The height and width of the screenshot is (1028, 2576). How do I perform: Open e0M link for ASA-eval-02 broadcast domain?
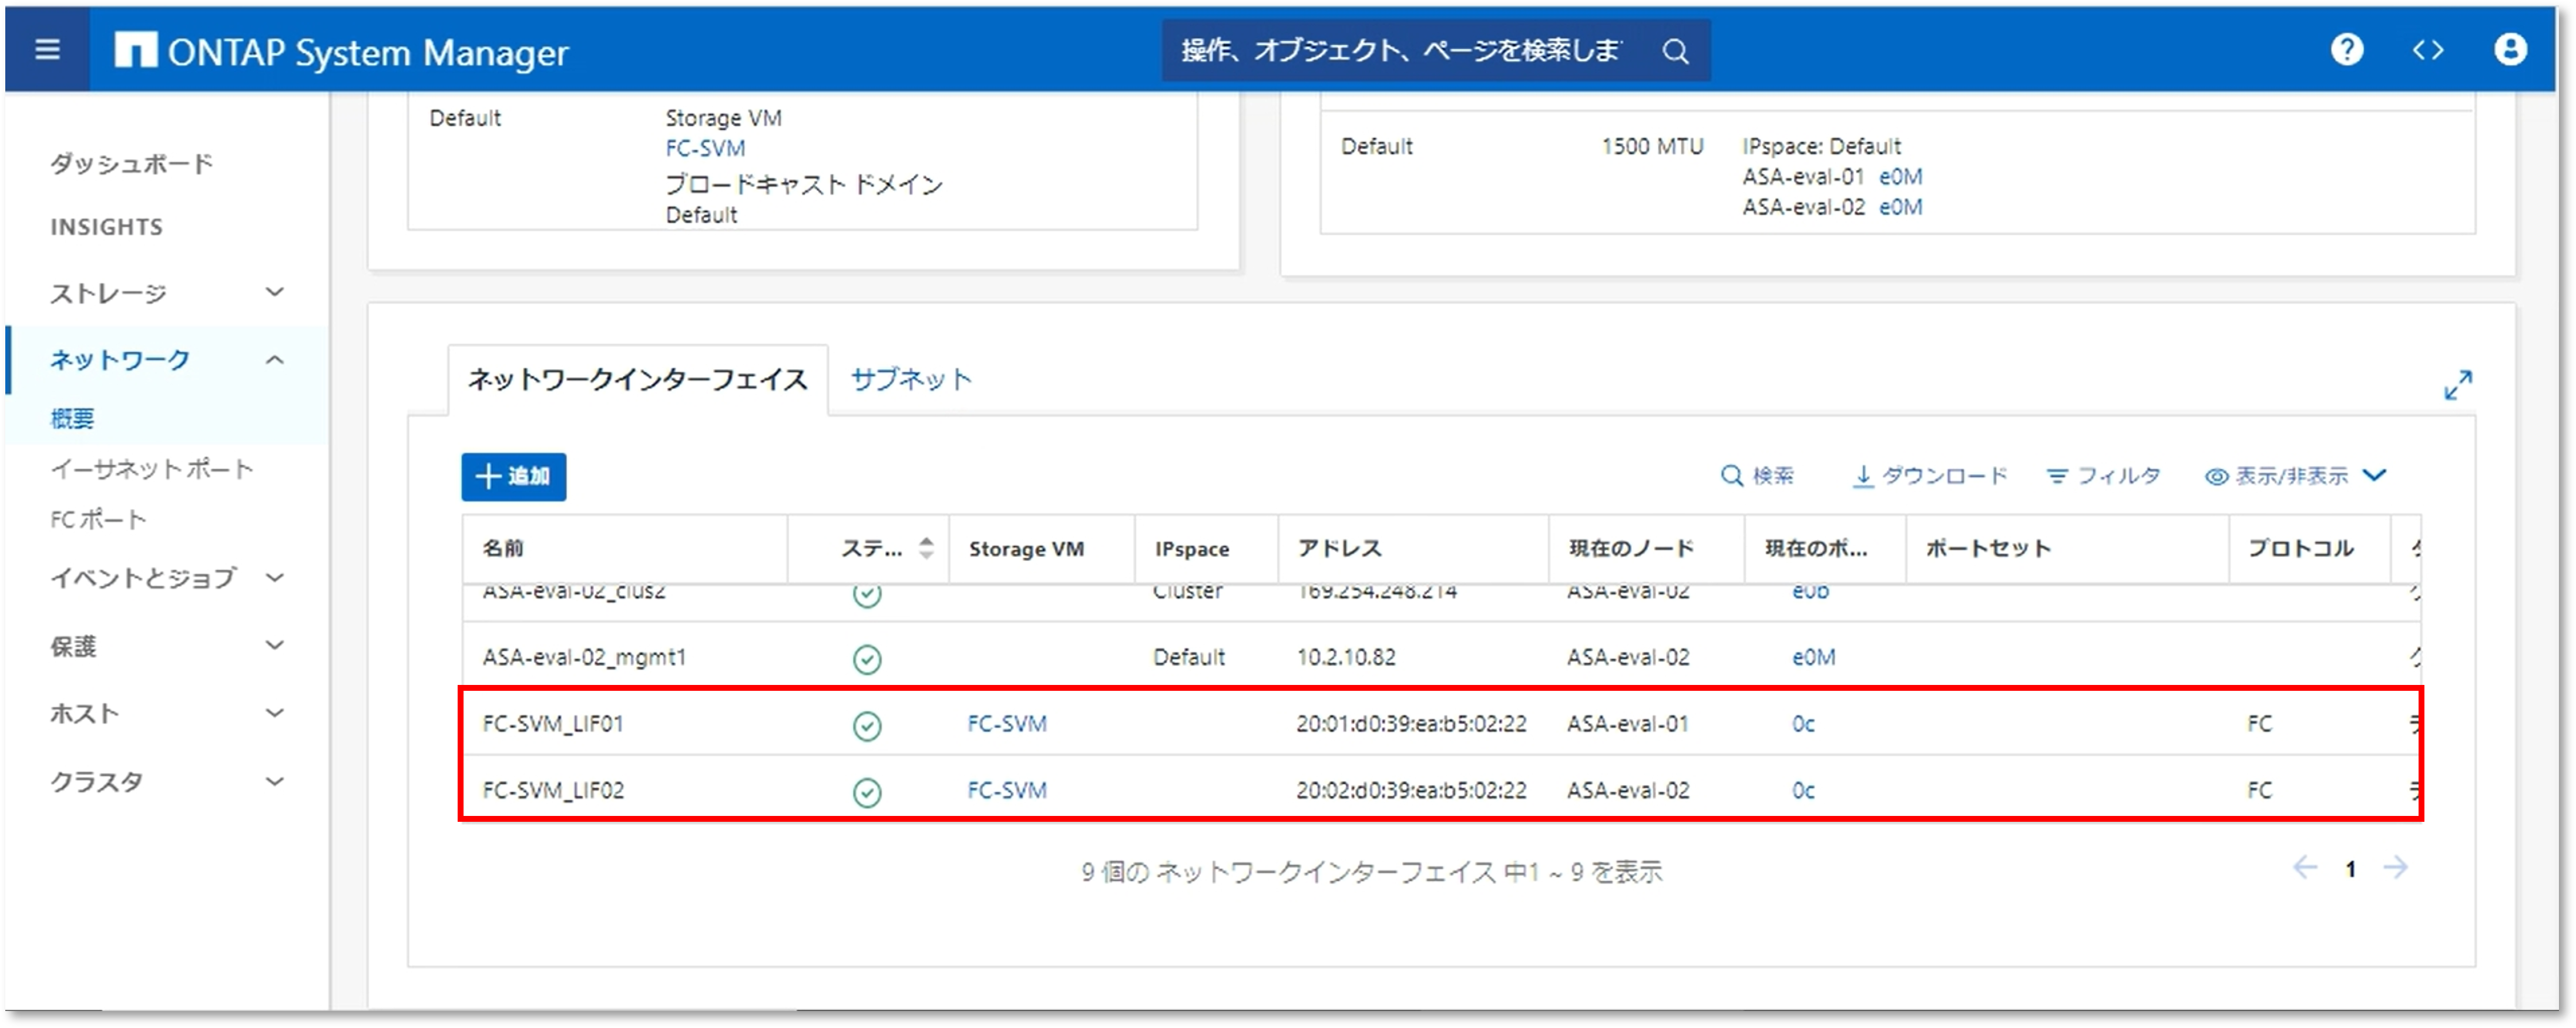click(x=1900, y=207)
